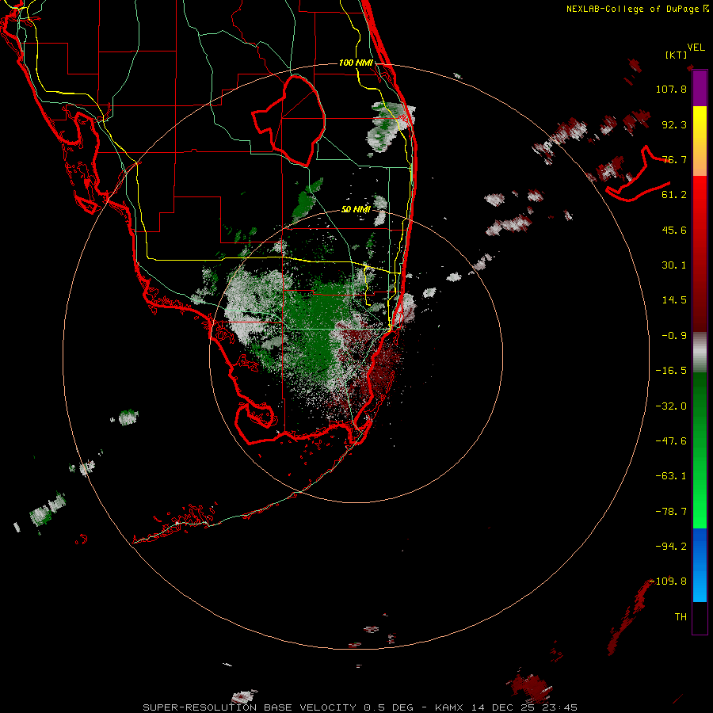Click the VEL legend title
713x713 pixels.
696,48
